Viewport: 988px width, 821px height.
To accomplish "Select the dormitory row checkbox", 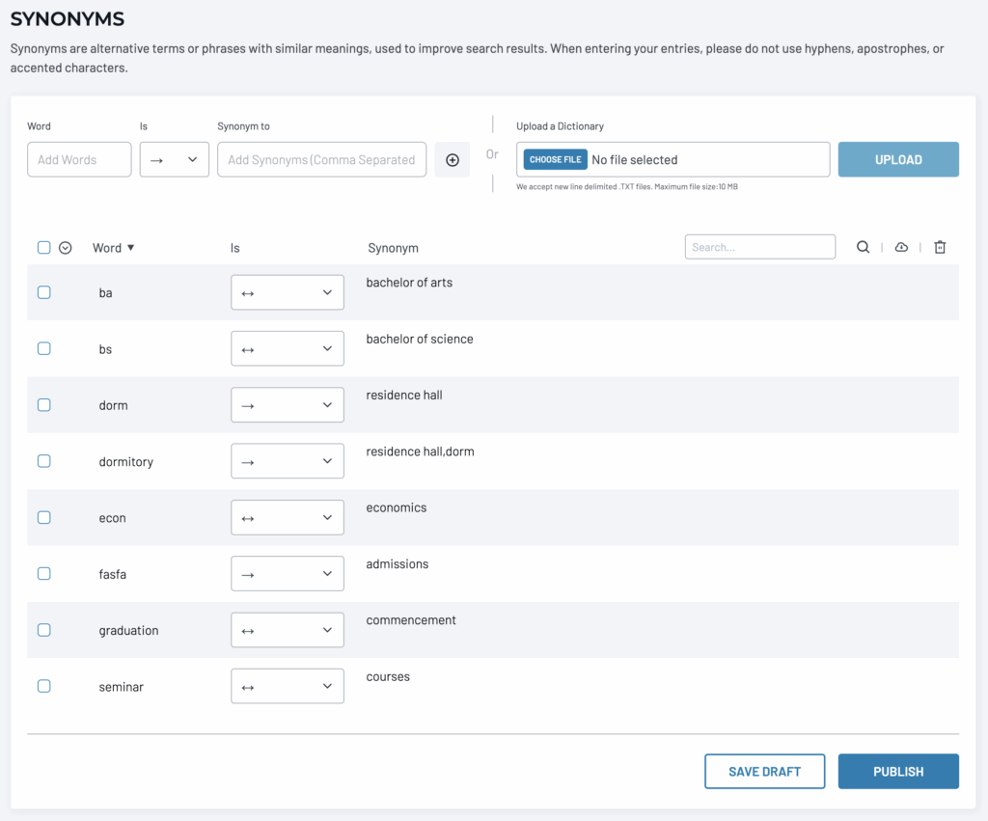I will pyautogui.click(x=43, y=461).
